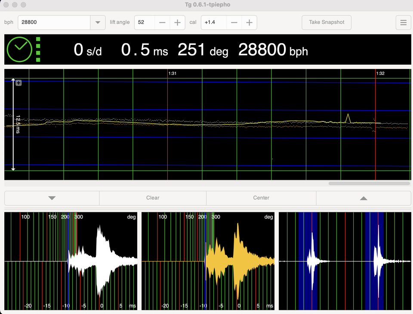Decrease cal value with minus button
413x314 pixels.
click(234, 23)
